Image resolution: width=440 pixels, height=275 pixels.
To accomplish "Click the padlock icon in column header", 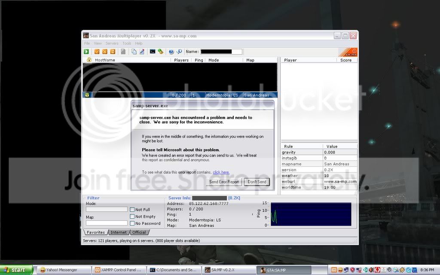I will 89,60.
